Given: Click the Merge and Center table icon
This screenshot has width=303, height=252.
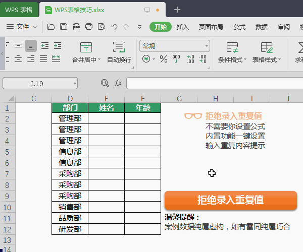Looking at the screenshot, I should pos(86,47).
